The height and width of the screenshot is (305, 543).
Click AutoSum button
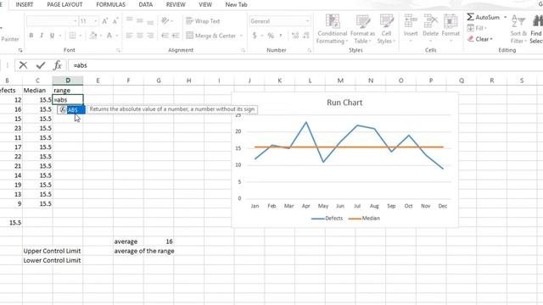483,17
